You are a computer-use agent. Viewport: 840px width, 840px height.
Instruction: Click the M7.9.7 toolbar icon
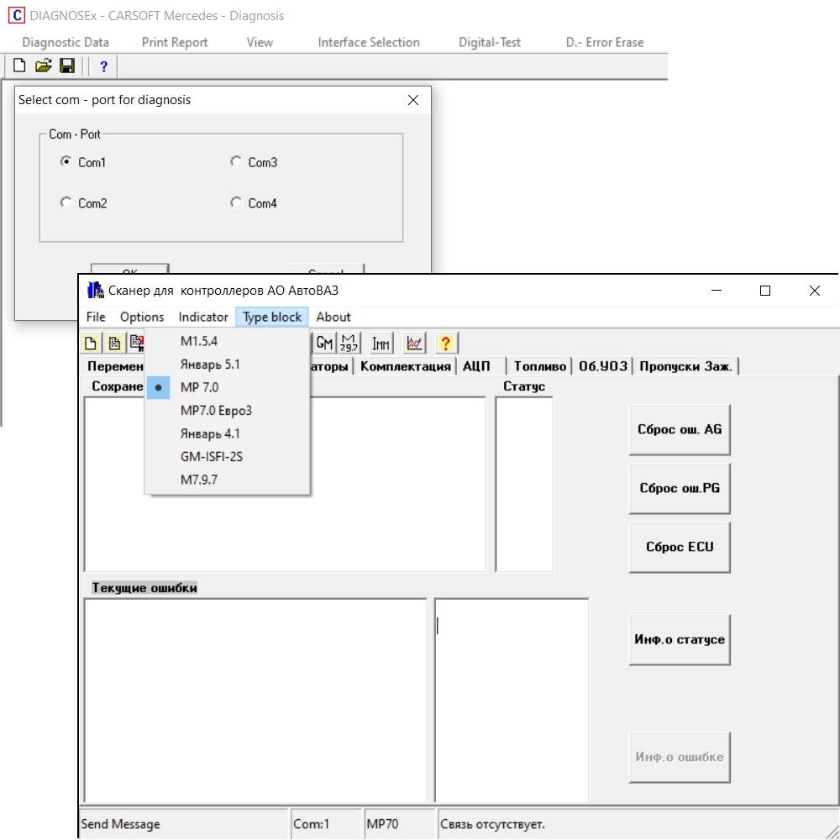(349, 343)
